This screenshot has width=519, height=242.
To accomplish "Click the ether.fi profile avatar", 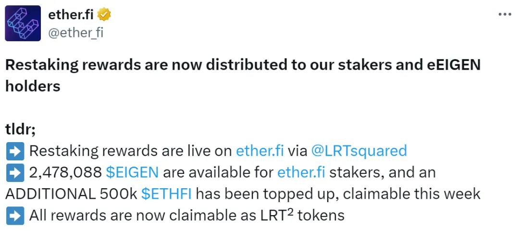I will coord(23,24).
